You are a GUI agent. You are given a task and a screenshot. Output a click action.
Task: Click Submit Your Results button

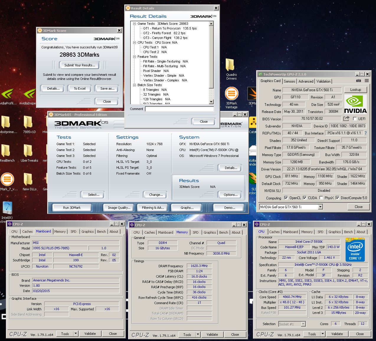pos(80,65)
